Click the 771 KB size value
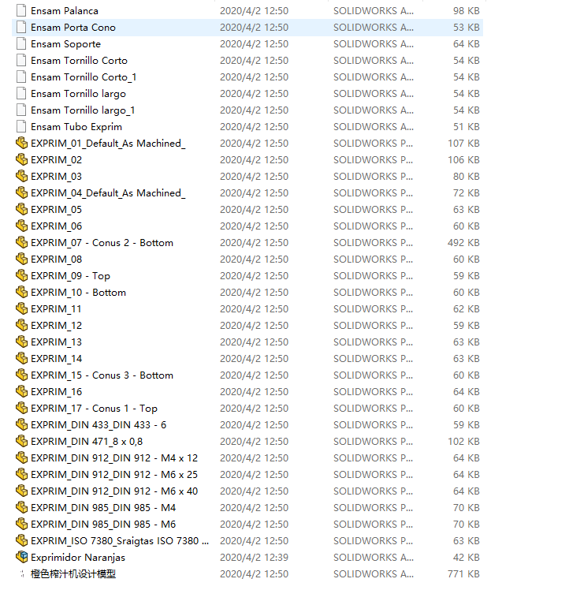The width and height of the screenshot is (569, 590). click(463, 573)
